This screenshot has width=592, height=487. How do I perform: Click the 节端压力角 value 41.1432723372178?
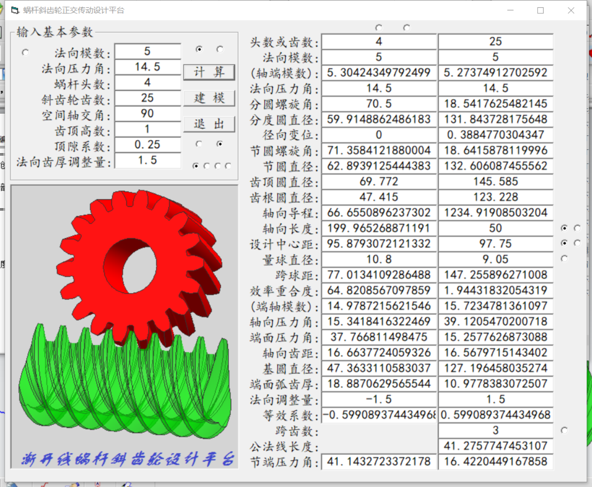click(379, 462)
